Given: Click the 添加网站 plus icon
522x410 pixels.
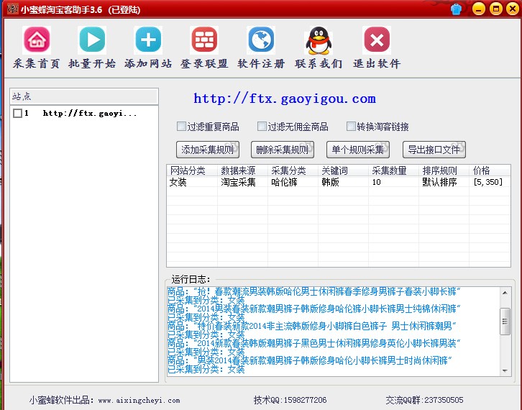Looking at the screenshot, I should (148, 40).
